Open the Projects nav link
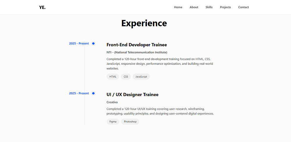The width and height of the screenshot is (291, 142). tap(225, 7)
